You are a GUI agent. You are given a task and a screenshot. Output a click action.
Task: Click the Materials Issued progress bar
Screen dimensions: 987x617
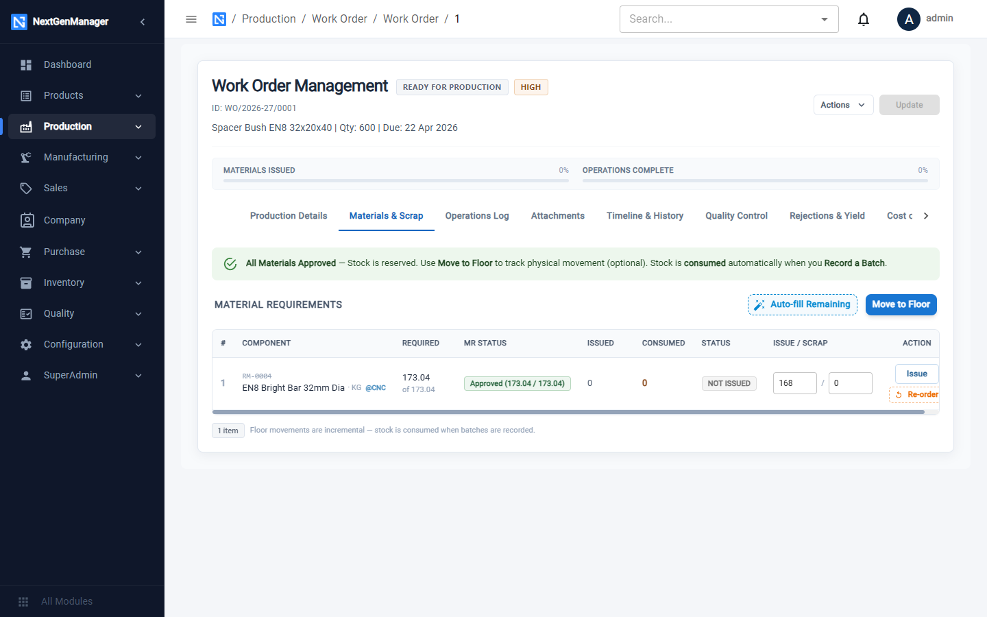tap(396, 181)
